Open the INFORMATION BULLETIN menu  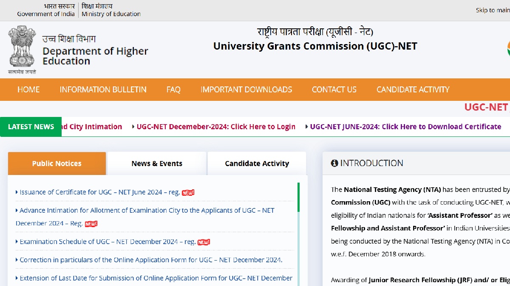coord(103,89)
